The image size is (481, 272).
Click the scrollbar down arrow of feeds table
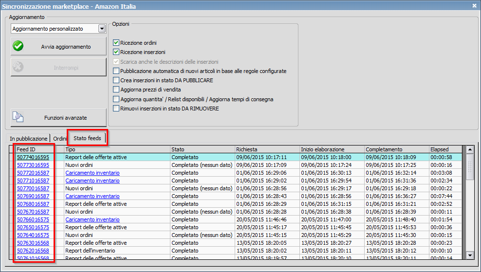(470, 255)
